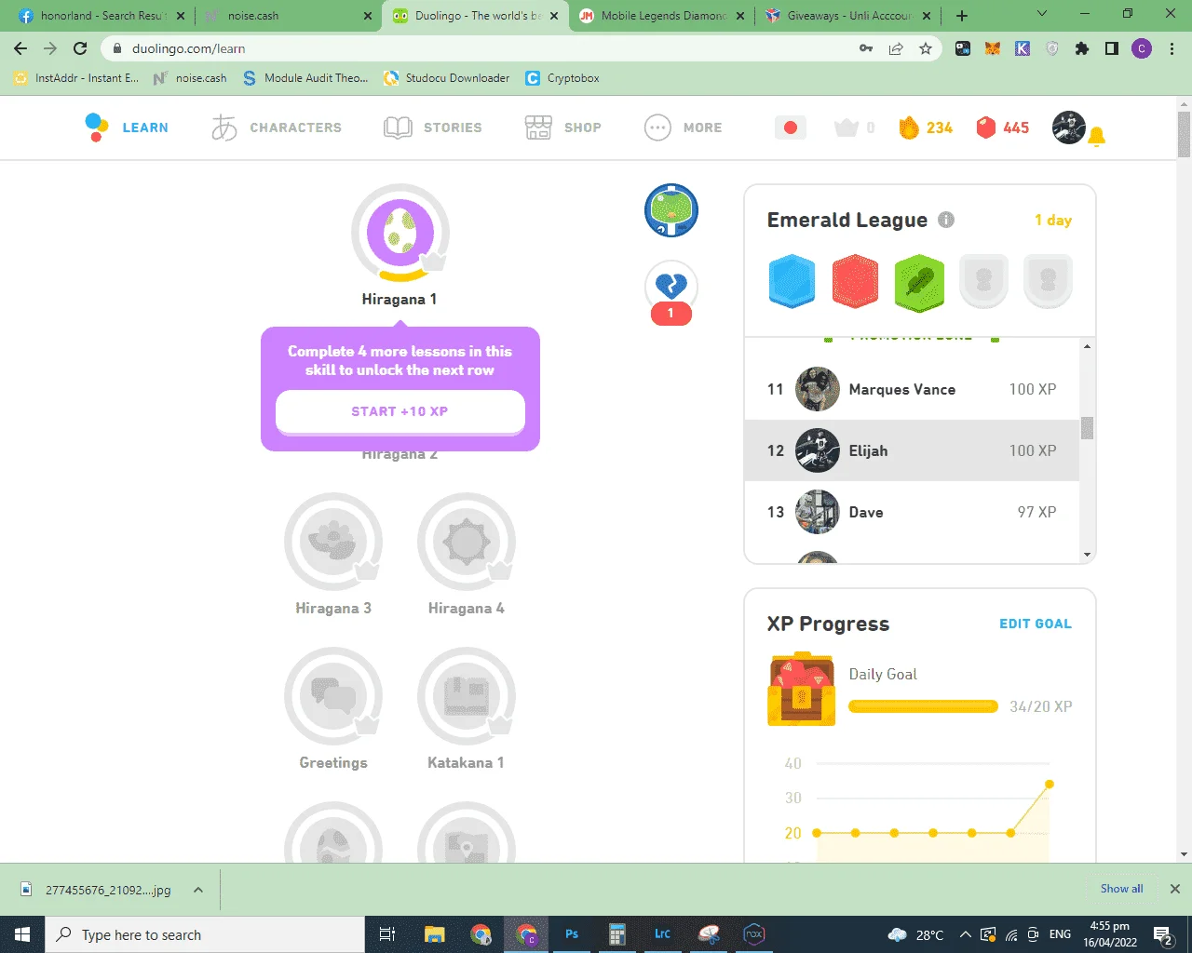
Task: Open the Characters tab
Action: 277,128
